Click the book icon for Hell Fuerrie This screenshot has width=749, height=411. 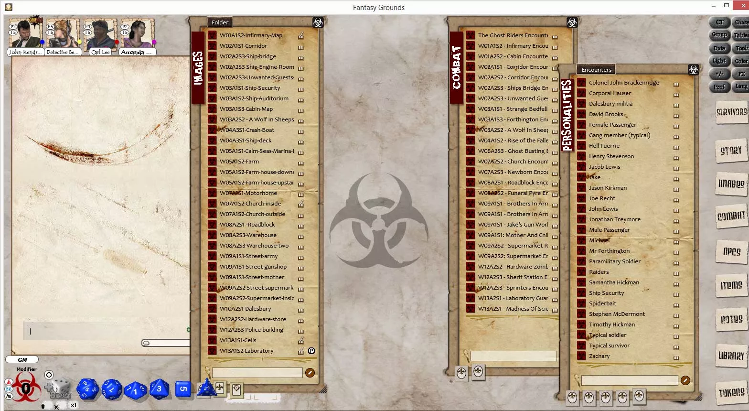(676, 147)
